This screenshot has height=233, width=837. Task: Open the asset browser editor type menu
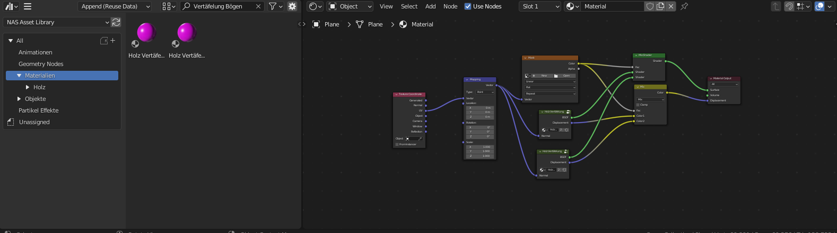pyautogui.click(x=11, y=6)
